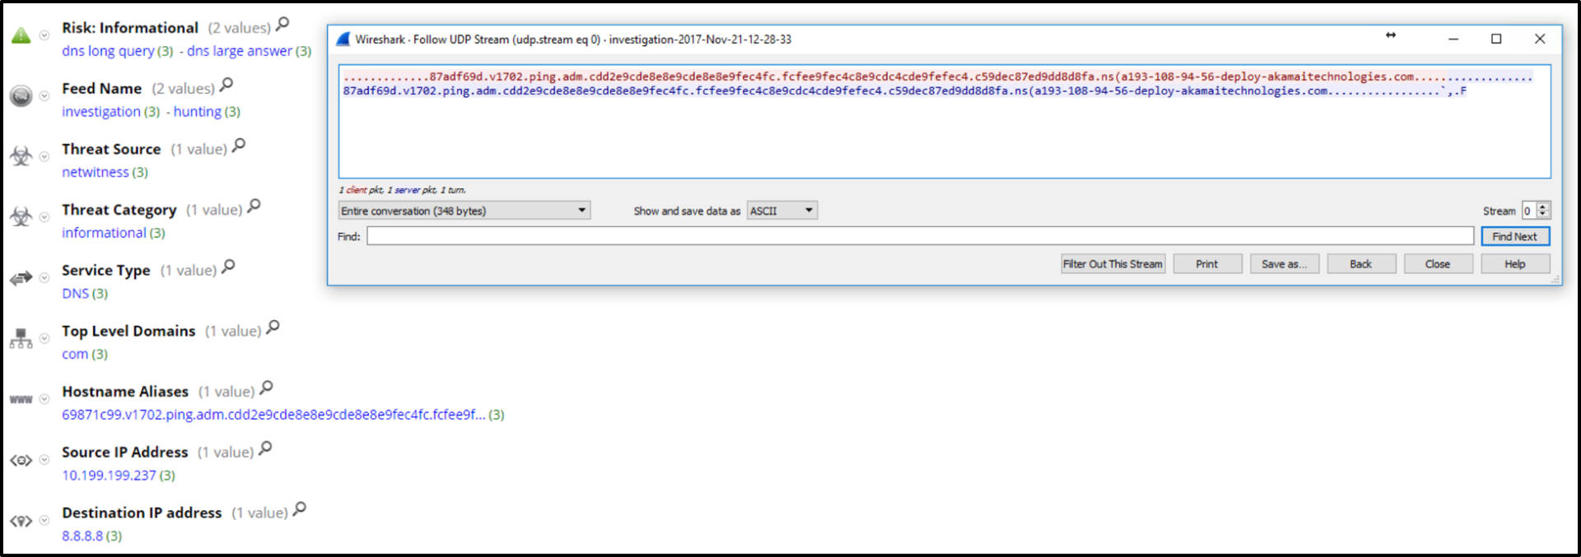Click the Destination IP address icon
The image size is (1581, 557).
click(21, 521)
